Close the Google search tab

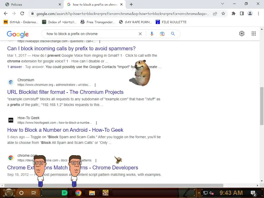coord(121,5)
